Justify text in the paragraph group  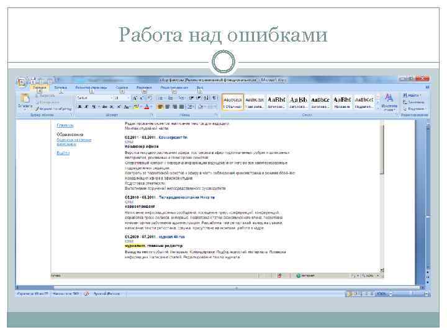click(x=181, y=107)
